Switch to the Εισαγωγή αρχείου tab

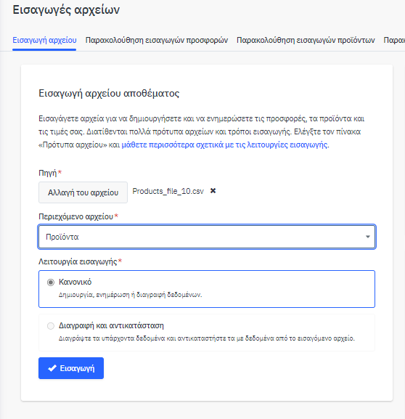coord(44,40)
